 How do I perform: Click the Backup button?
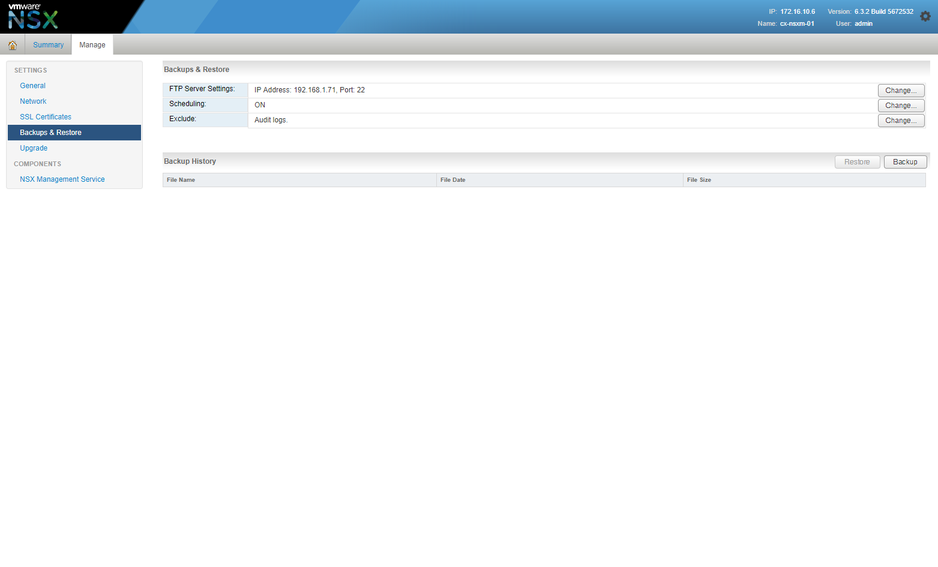click(904, 162)
